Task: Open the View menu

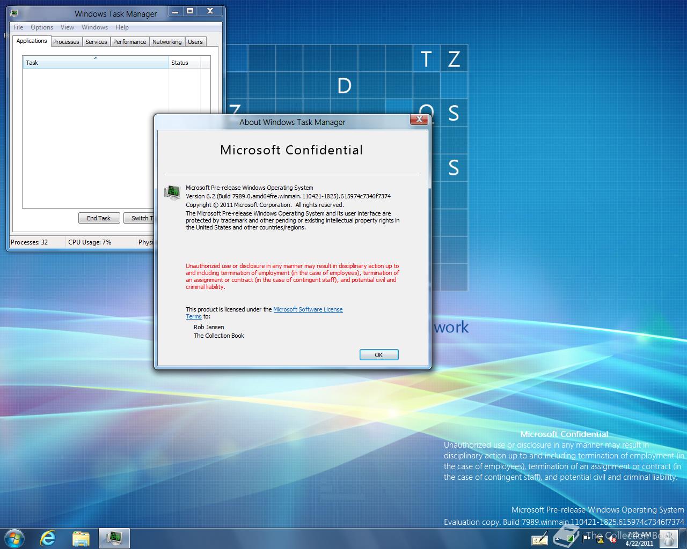Action: click(x=67, y=27)
